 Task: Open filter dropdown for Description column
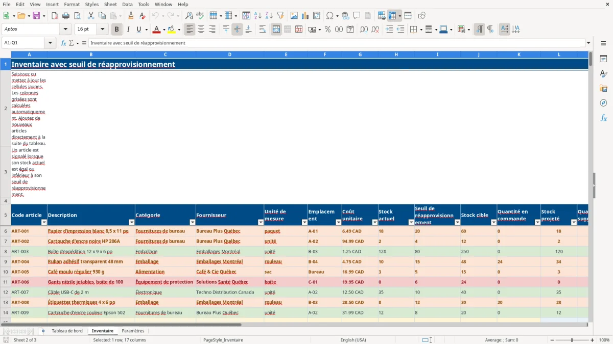point(131,222)
